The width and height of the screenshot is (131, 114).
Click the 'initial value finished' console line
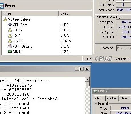[29, 99]
